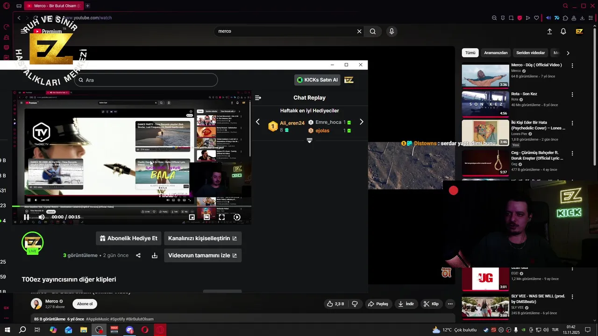
Task: Toggle fullscreen on the Kick clip player
Action: tap(222, 217)
